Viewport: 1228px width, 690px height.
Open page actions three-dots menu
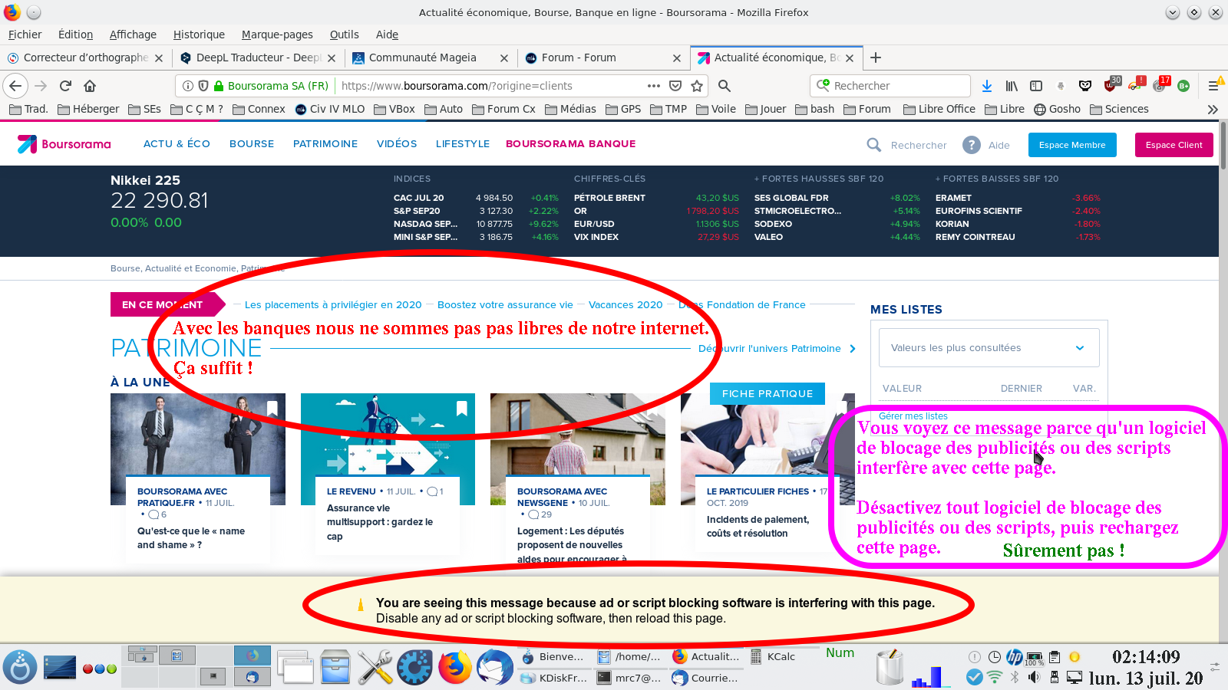pyautogui.click(x=654, y=86)
